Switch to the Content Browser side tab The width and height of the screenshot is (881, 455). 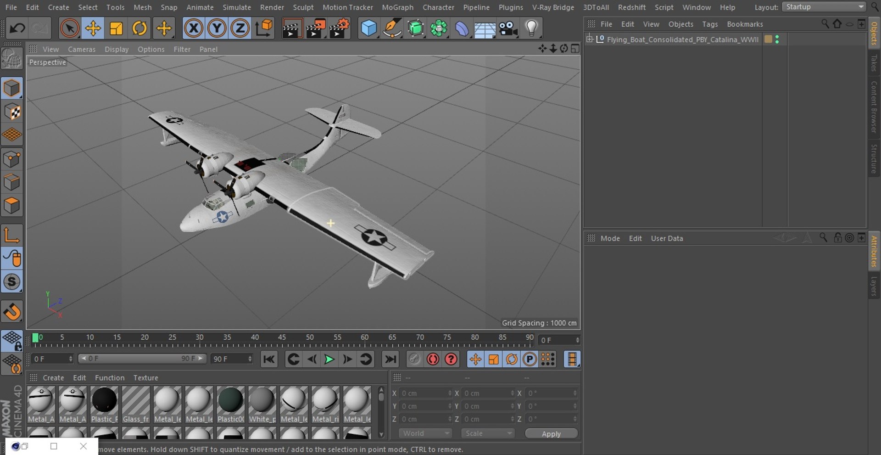coord(874,107)
